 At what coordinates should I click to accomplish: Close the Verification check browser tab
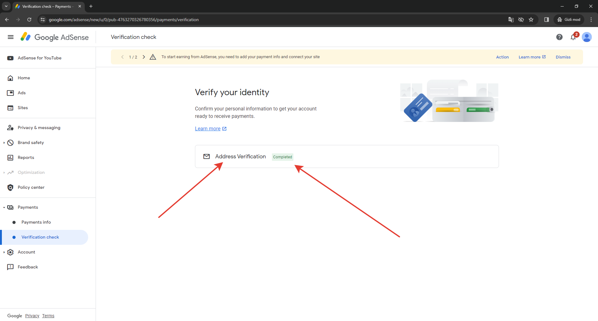(x=80, y=6)
